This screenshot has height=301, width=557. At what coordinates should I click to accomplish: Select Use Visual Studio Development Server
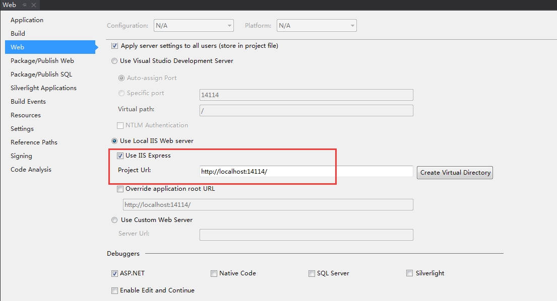point(114,61)
